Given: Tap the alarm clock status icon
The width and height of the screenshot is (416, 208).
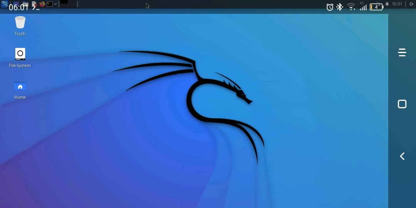Looking at the screenshot, I should coord(330,7).
